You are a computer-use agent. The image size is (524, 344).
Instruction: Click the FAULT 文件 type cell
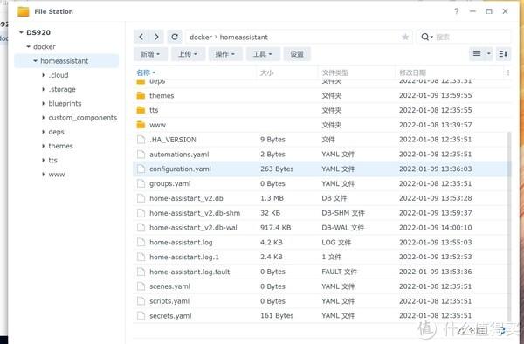pos(339,272)
